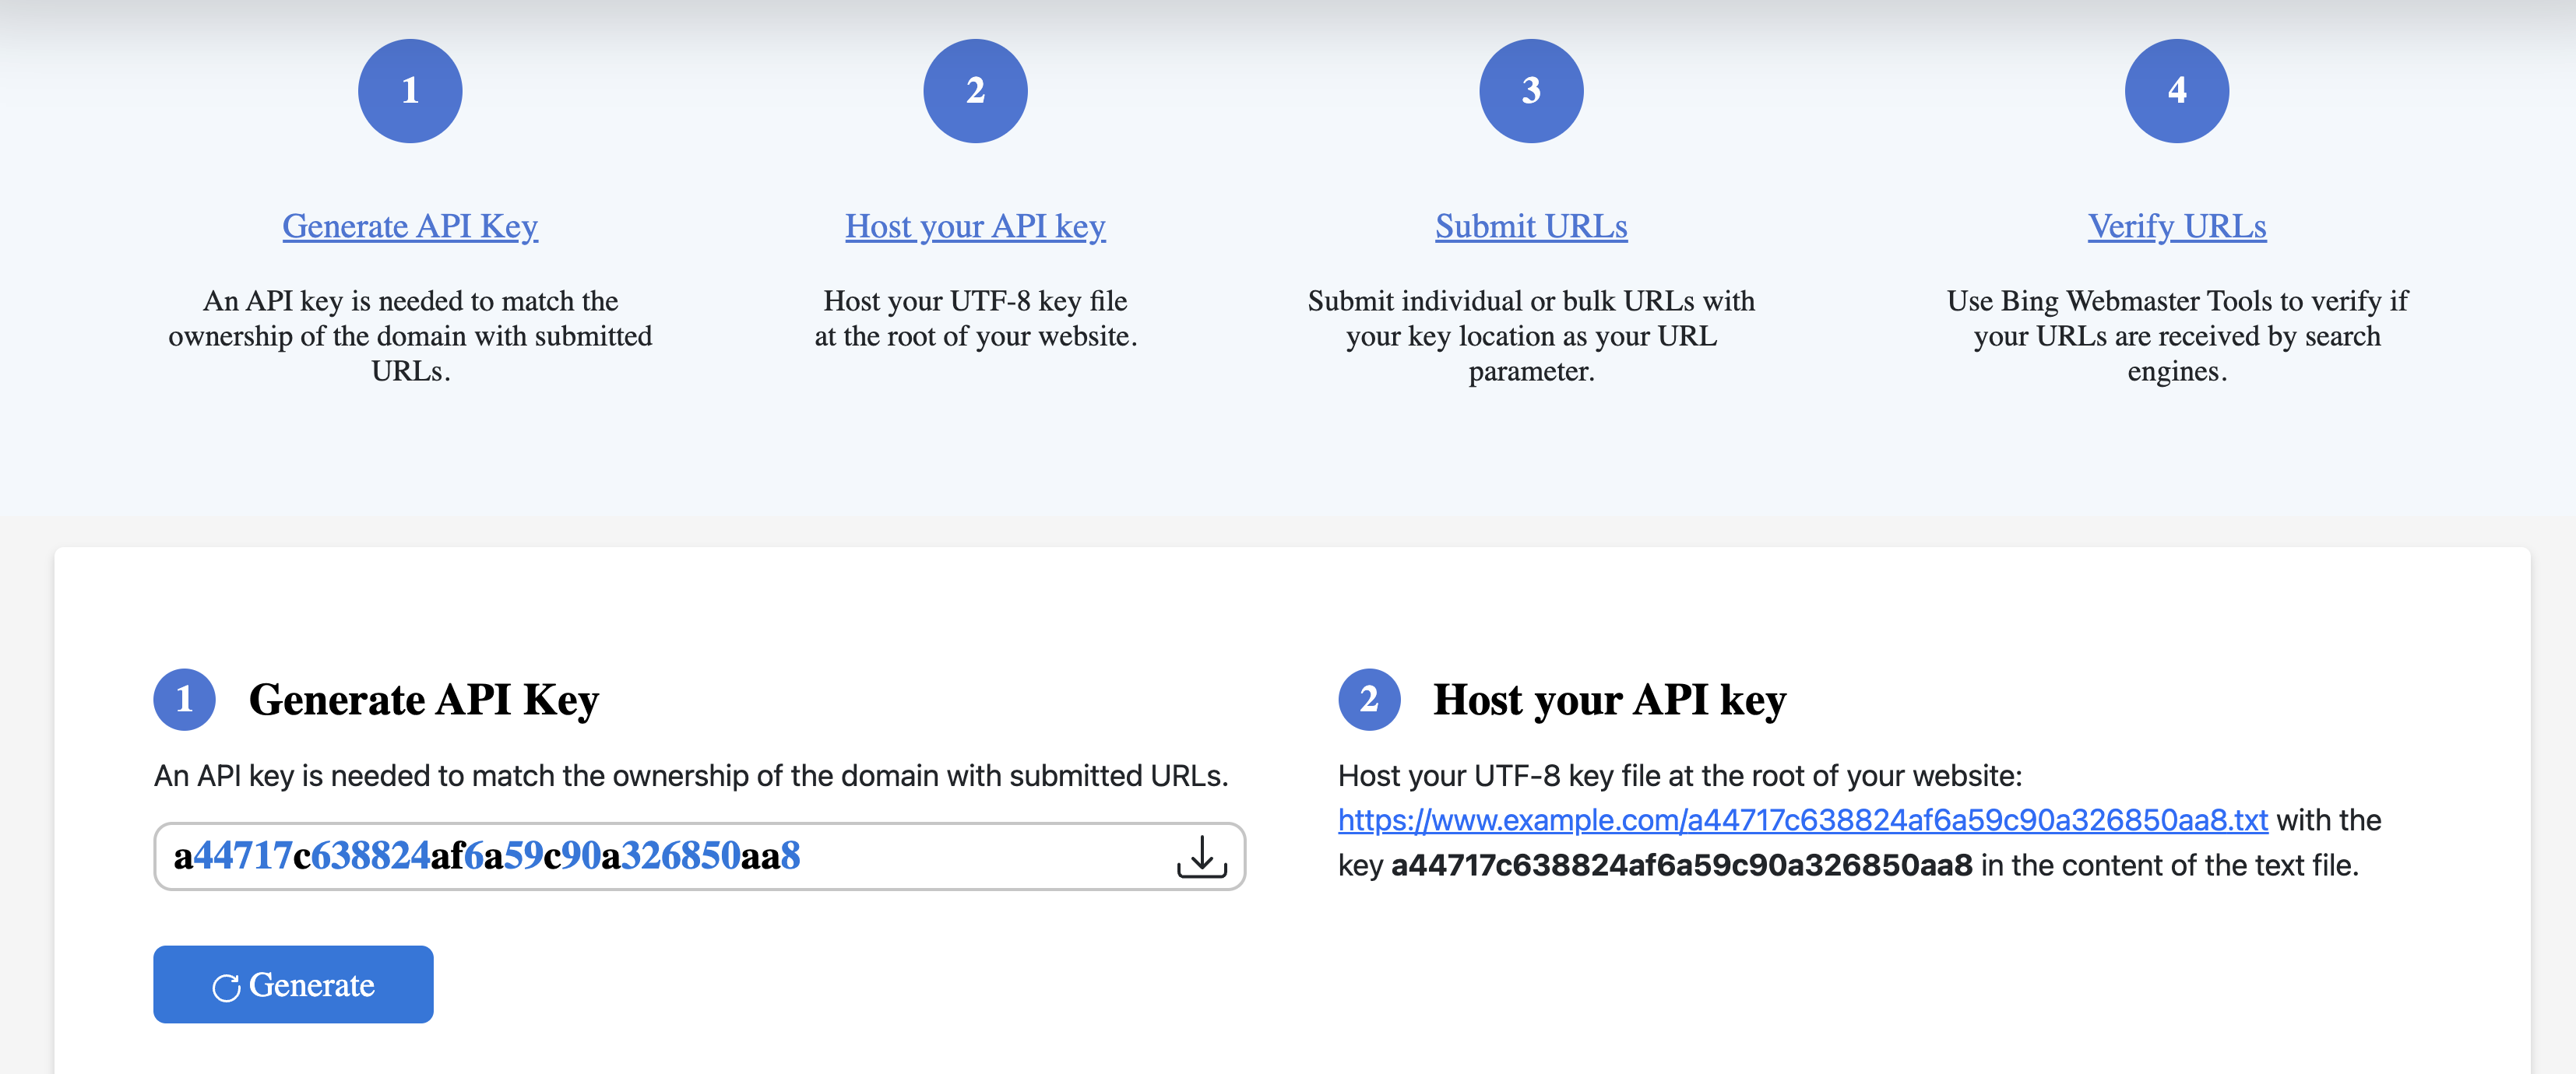Click the Generate API Key section heading
Viewport: 2576px width, 1074px height.
coord(424,700)
